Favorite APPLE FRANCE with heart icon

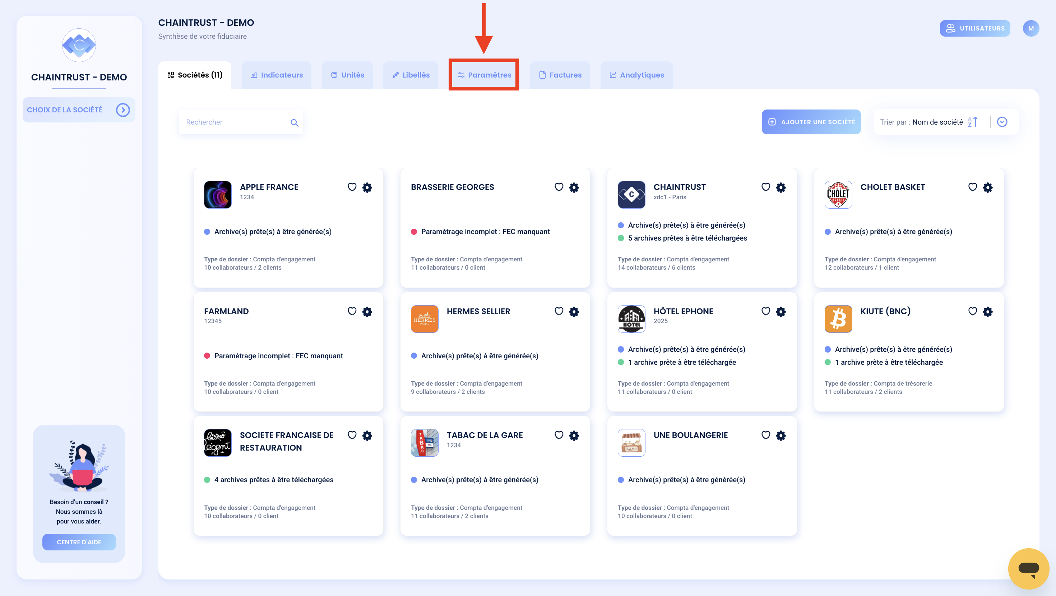[352, 187]
